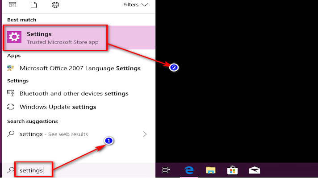The height and width of the screenshot is (178, 318).
Task: Select the Apps filter icon
Action: (x=13, y=4)
